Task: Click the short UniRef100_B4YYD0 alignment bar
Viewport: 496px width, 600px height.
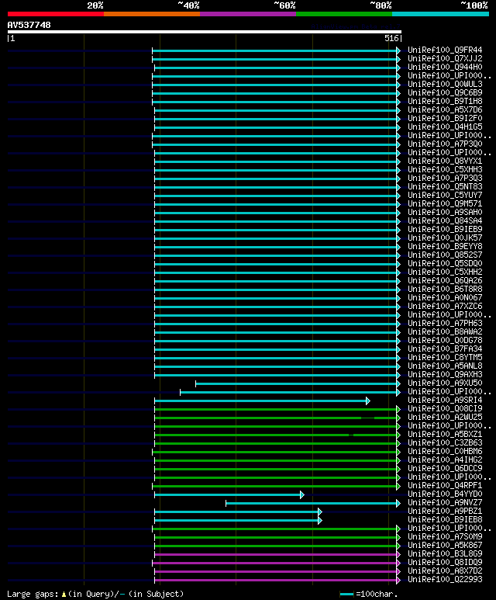Action: coord(229,494)
